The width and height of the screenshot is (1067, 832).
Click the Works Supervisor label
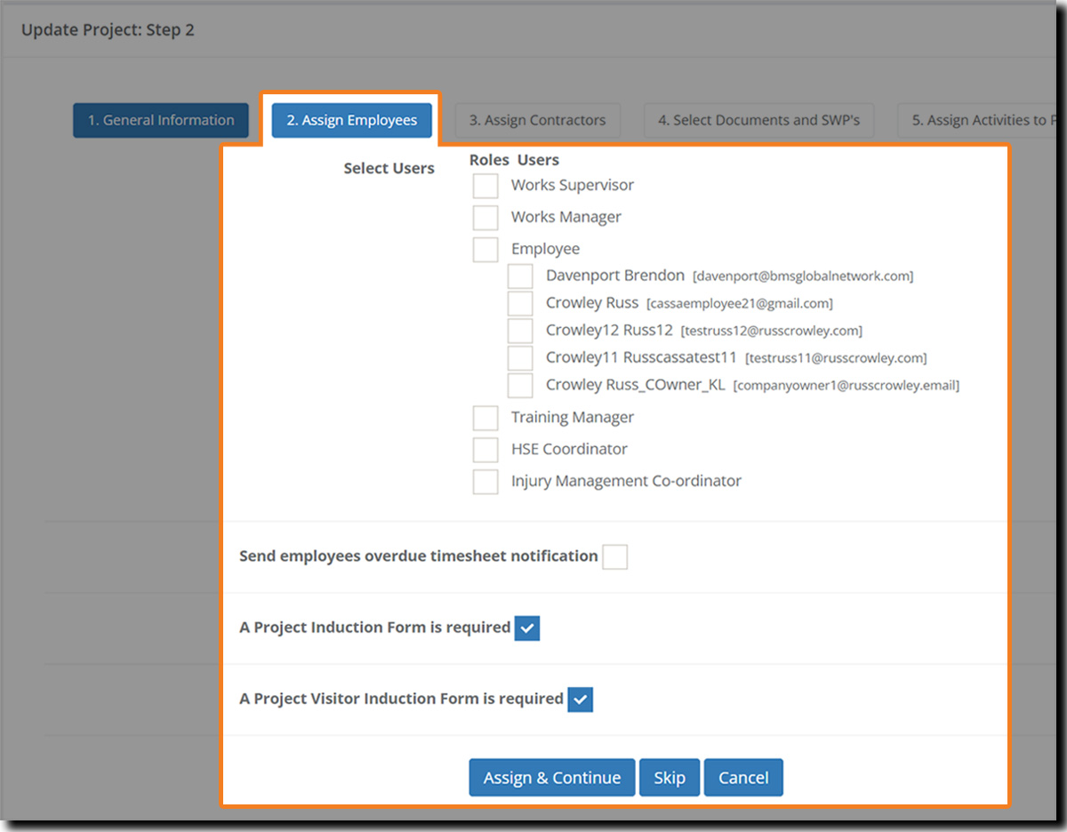pyautogui.click(x=573, y=185)
